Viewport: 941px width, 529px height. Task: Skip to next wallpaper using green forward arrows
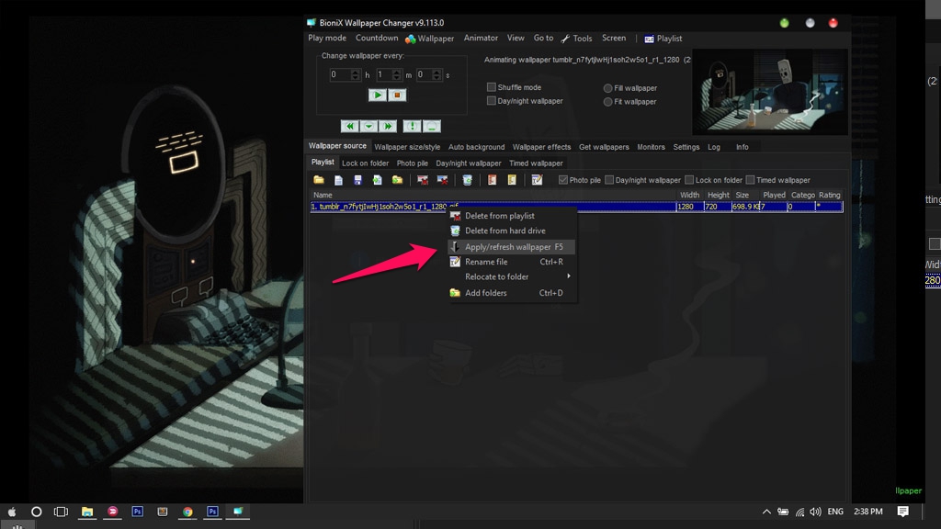(x=388, y=126)
